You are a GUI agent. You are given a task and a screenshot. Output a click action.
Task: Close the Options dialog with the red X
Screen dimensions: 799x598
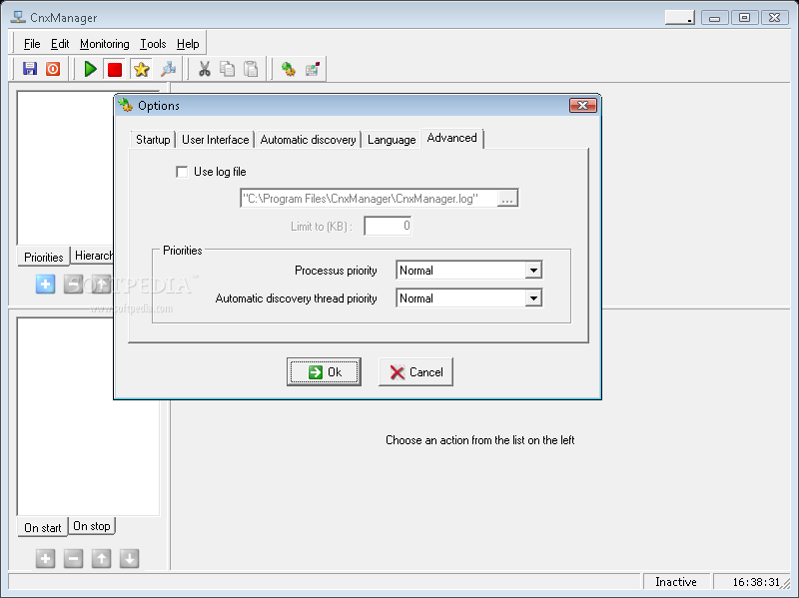(583, 105)
